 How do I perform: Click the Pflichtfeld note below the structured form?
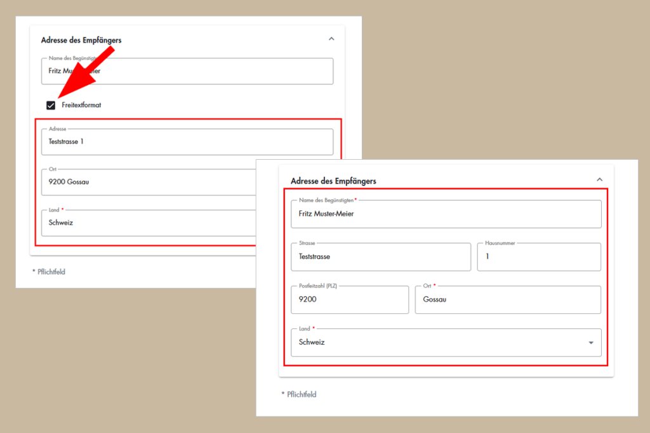[298, 394]
